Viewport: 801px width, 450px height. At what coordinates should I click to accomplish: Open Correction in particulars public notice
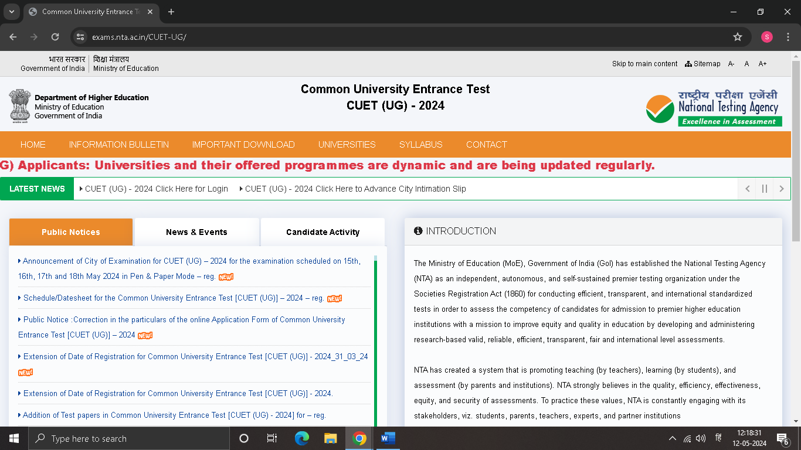point(182,328)
